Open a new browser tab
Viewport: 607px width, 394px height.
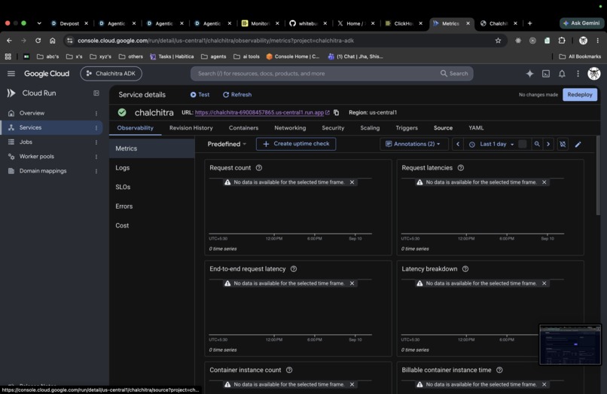click(x=529, y=23)
